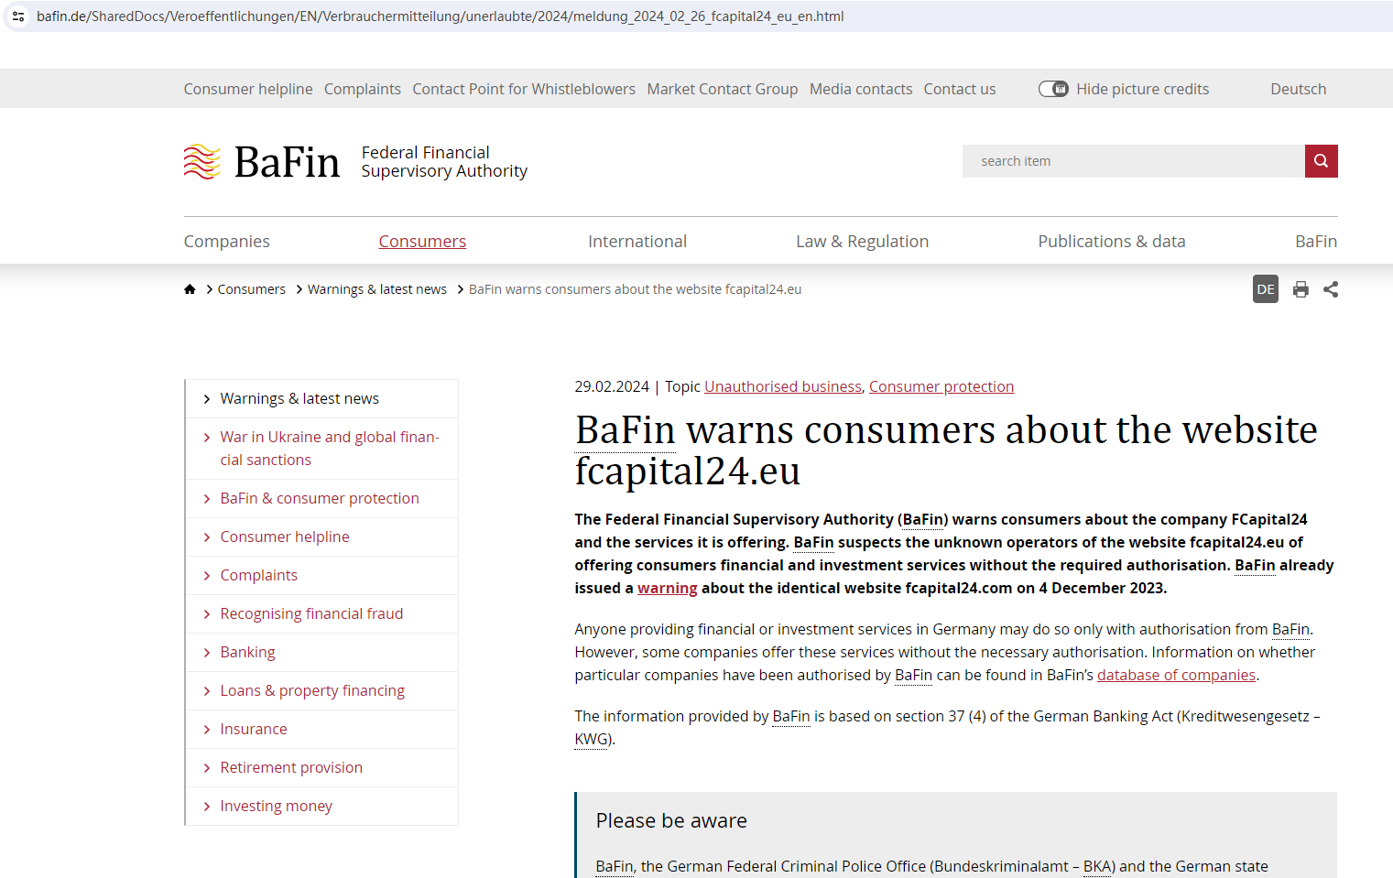Open War in Ukraine sanctions sidebar item
Image resolution: width=1393 pixels, height=878 pixels.
[x=330, y=449]
